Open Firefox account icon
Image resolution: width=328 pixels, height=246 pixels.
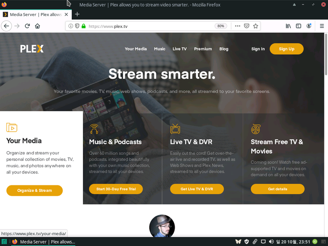(309, 26)
